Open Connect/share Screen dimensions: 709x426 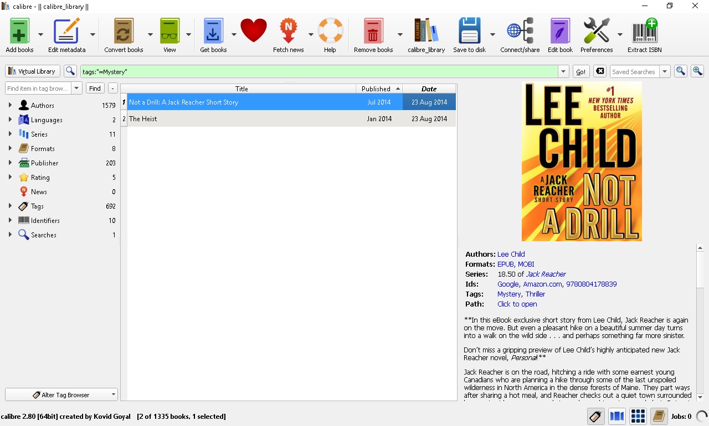(520, 31)
